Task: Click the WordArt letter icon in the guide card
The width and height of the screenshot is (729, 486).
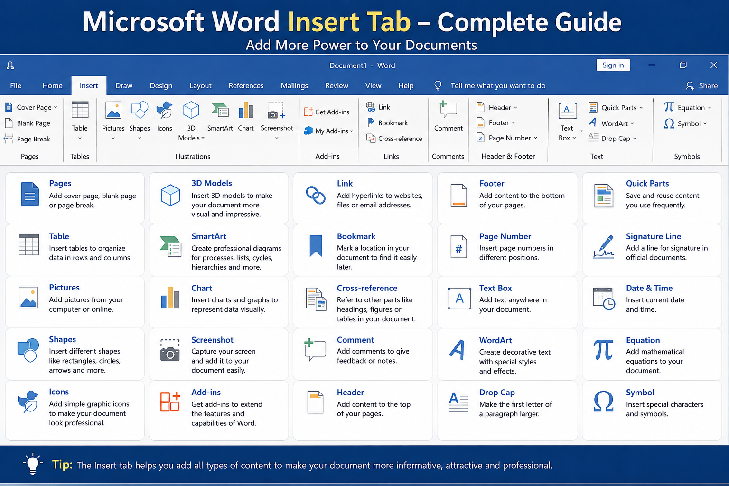Action: click(x=458, y=350)
